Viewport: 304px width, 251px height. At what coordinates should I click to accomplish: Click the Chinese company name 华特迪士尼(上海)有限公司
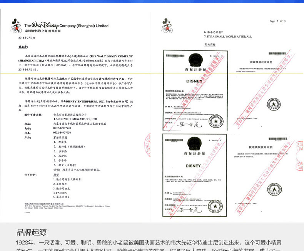coord(43,31)
